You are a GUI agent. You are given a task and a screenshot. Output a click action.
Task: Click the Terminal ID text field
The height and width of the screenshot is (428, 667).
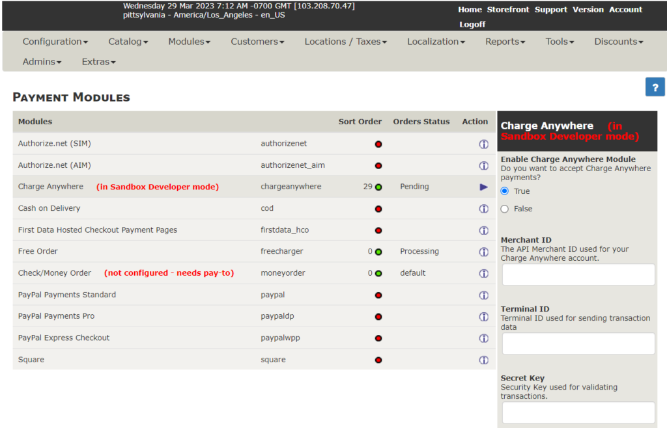pyautogui.click(x=578, y=343)
